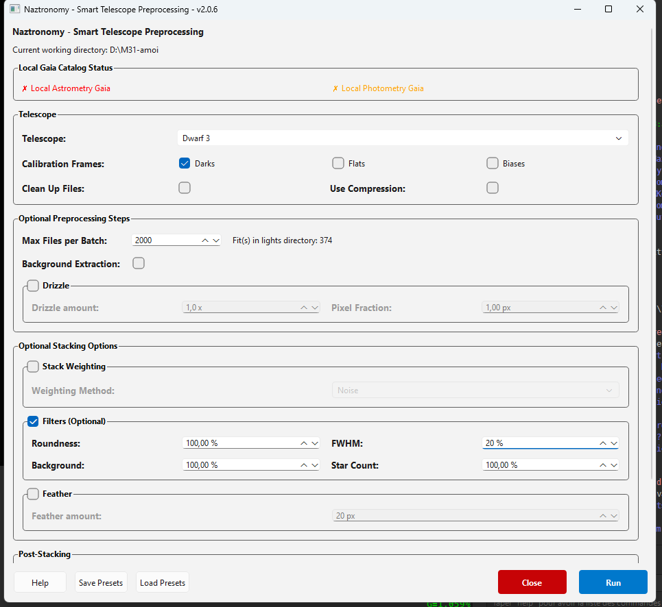Toggle the Clean Up Files checkbox

pos(185,188)
